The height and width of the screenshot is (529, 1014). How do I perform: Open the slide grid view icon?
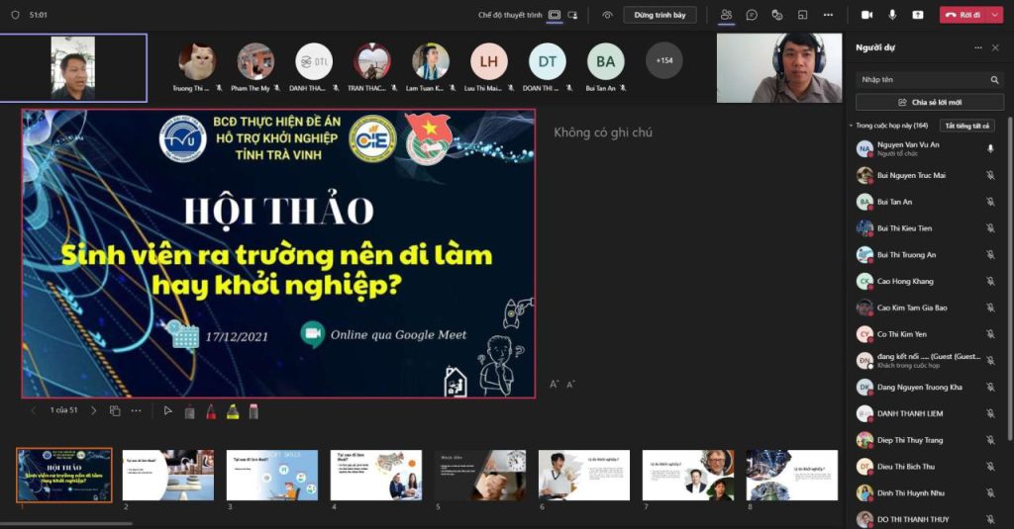click(x=115, y=410)
